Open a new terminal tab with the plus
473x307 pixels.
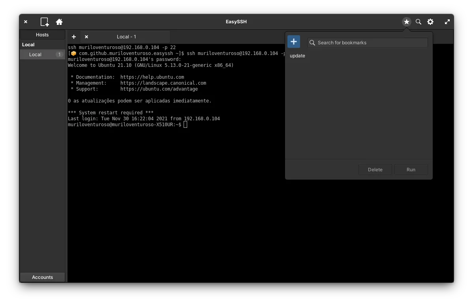(x=73, y=37)
